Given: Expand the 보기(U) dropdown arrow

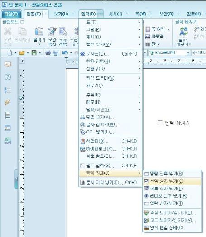Looking at the screenshot, I should (x=73, y=14).
